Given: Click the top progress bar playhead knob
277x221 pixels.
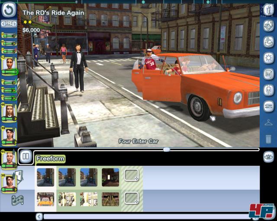Looking at the screenshot, I should coord(76,2).
